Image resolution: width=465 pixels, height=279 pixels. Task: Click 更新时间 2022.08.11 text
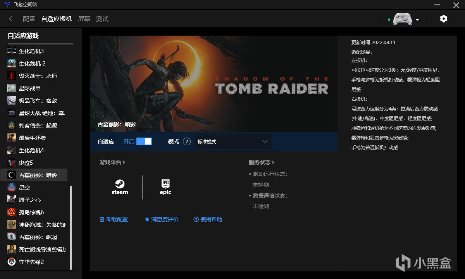point(373,43)
